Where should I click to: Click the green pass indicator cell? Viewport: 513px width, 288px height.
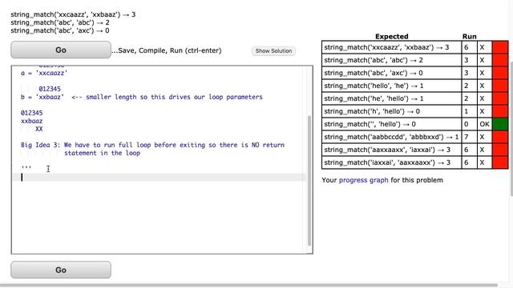[x=500, y=124]
